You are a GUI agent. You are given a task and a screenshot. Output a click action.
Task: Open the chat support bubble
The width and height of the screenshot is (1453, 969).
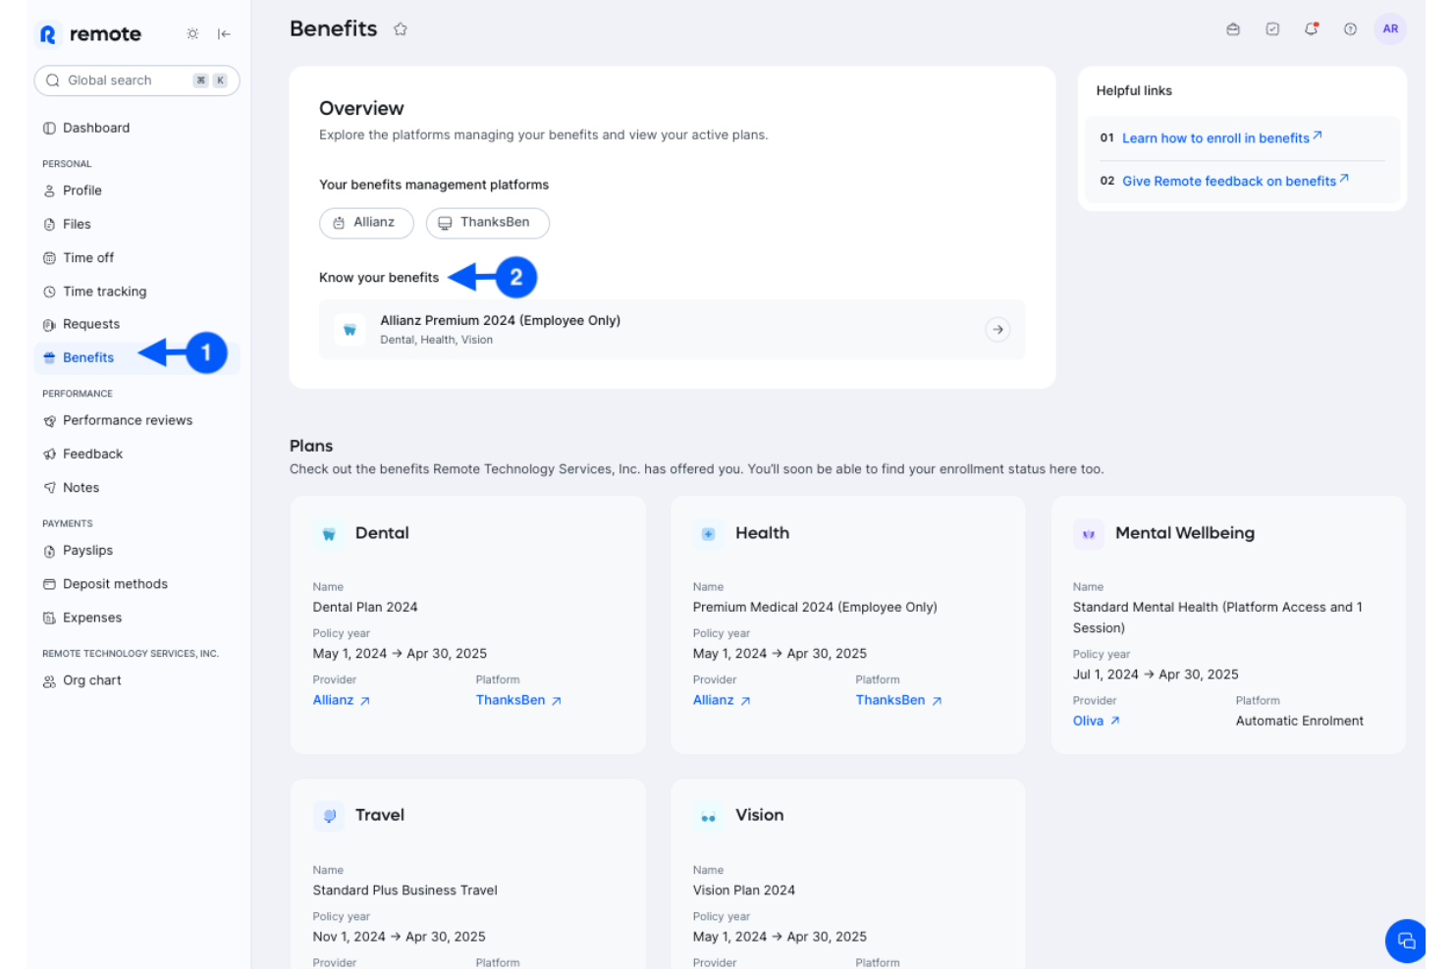(1406, 941)
